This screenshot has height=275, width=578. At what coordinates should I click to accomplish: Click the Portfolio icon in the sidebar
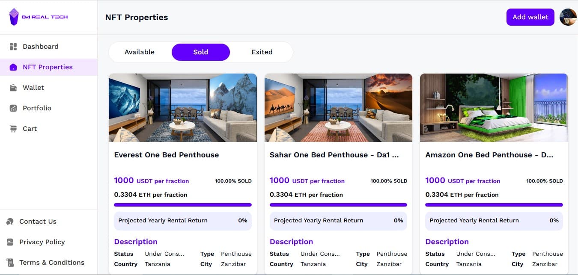[x=13, y=108]
